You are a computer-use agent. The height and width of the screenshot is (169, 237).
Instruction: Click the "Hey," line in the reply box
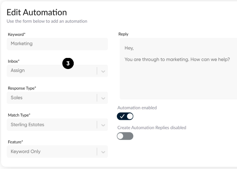tap(129, 48)
